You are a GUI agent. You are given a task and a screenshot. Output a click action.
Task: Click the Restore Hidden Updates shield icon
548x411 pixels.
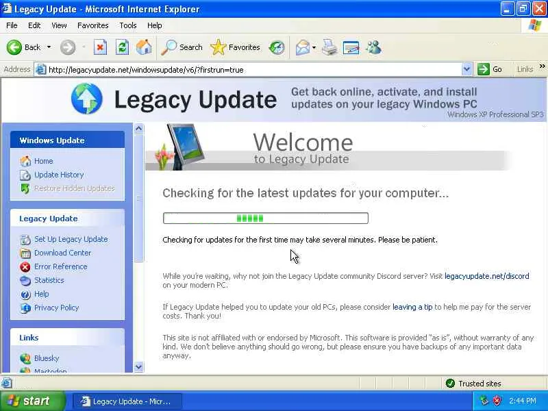(x=25, y=189)
